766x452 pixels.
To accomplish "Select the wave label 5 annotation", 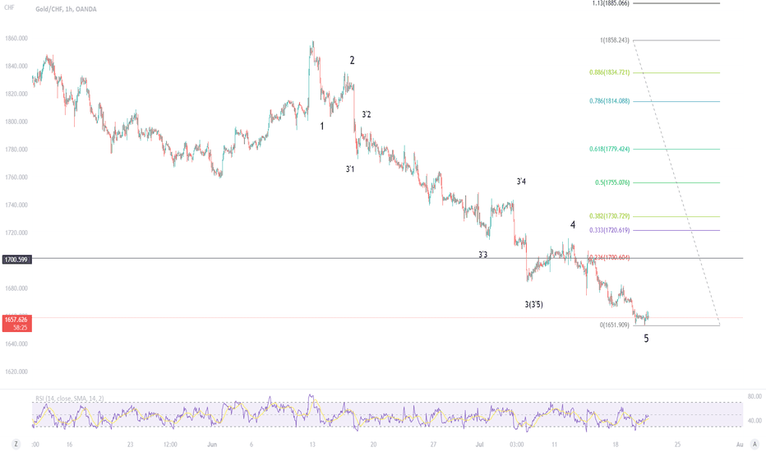I will (646, 339).
